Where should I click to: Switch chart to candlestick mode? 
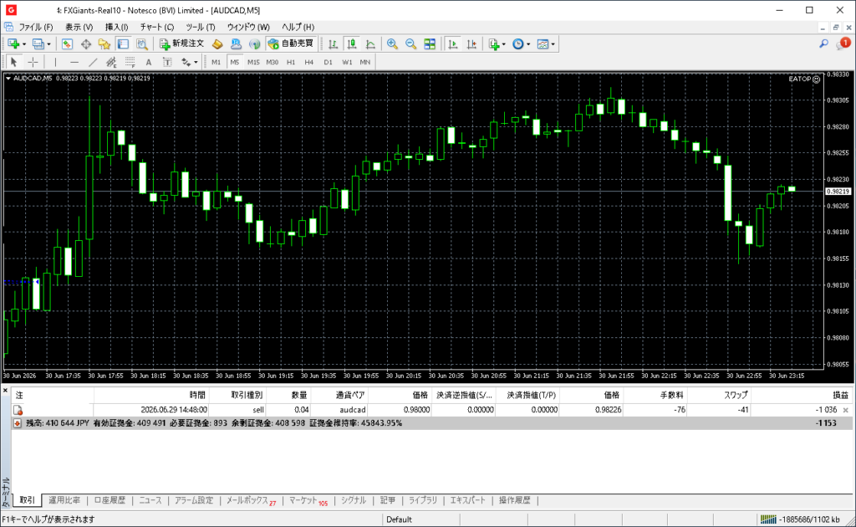coord(352,44)
